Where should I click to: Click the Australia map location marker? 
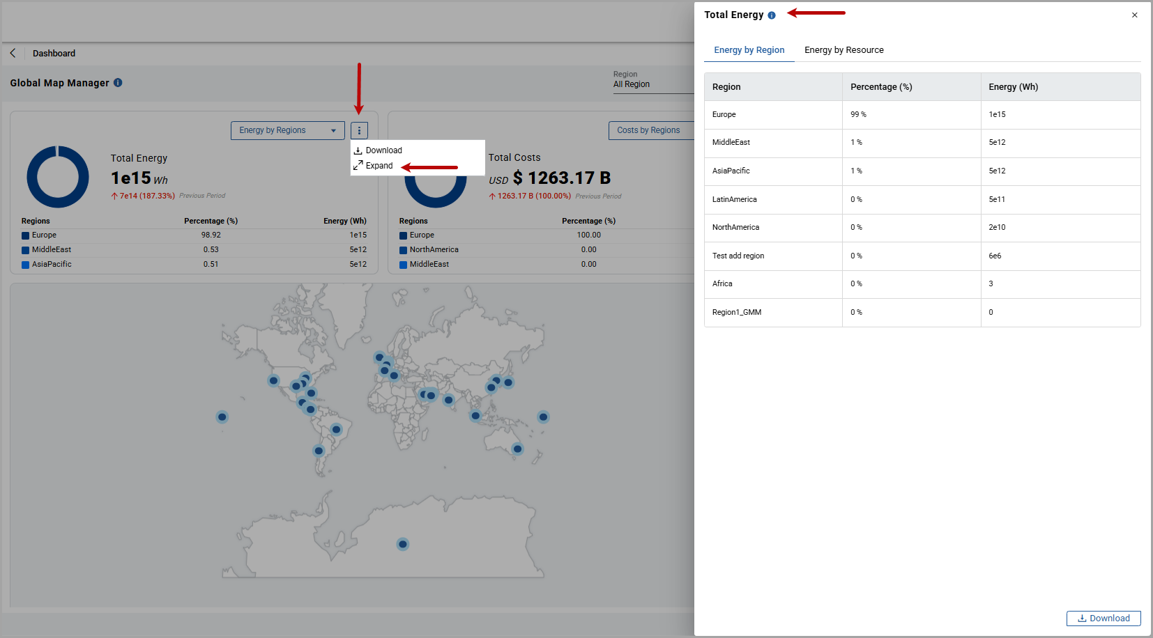coord(517,449)
